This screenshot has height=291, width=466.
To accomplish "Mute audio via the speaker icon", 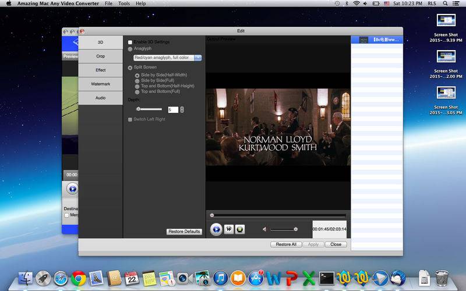I will pyautogui.click(x=264, y=229).
